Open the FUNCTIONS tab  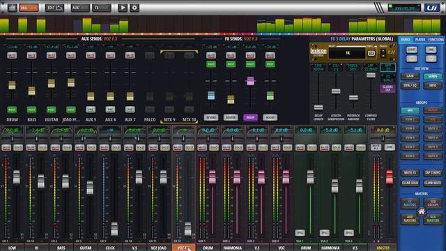tap(436, 40)
